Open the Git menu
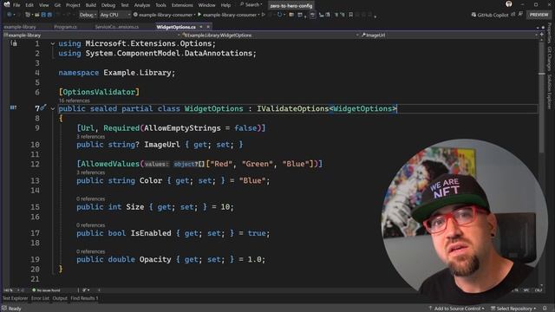This screenshot has height=312, width=555. point(57,5)
